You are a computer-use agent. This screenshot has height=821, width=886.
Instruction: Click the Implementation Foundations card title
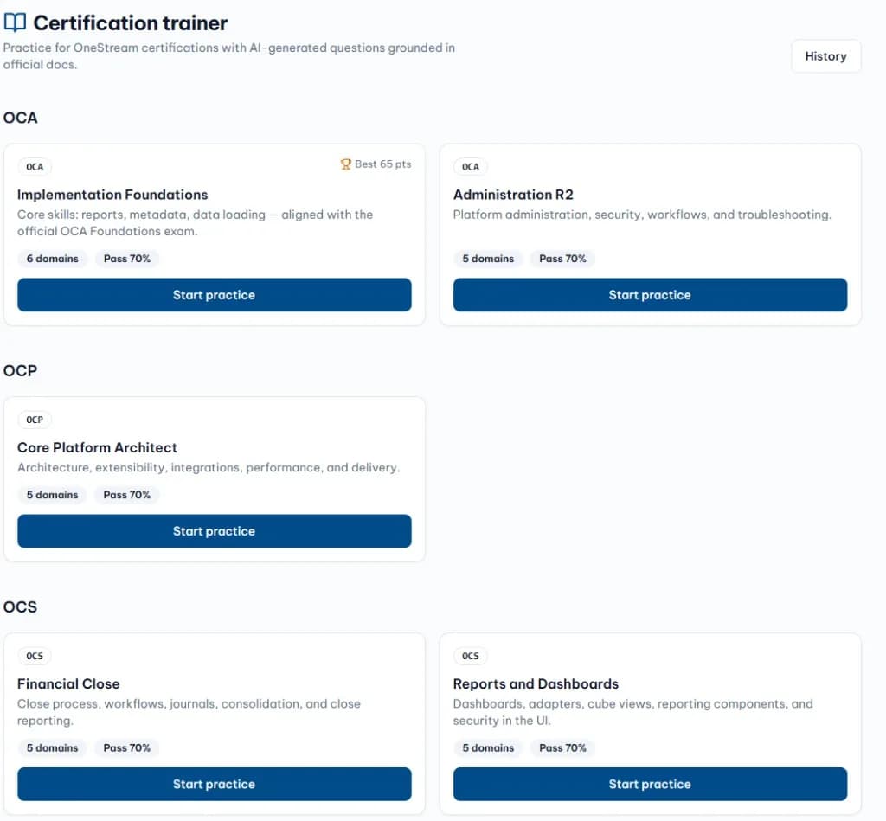click(x=112, y=195)
